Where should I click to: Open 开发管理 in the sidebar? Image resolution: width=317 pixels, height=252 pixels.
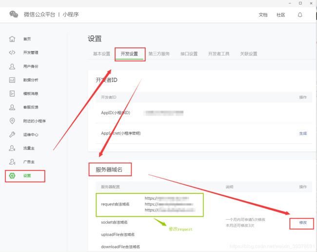coord(31,53)
